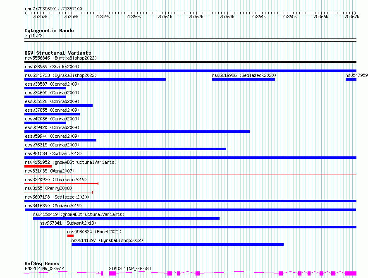Click the nsv4150419 gnomAD blue bar
This screenshot has height=278, width=368.
click(126, 218)
